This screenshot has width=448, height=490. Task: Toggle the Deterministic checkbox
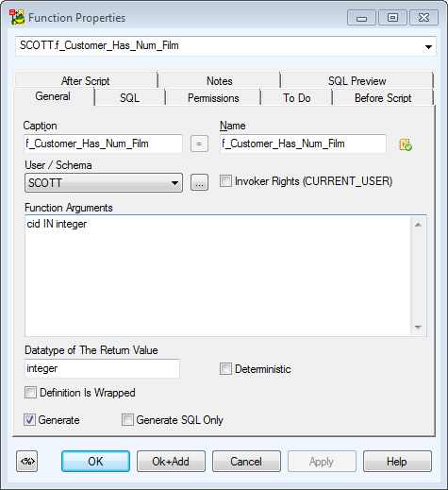click(225, 369)
